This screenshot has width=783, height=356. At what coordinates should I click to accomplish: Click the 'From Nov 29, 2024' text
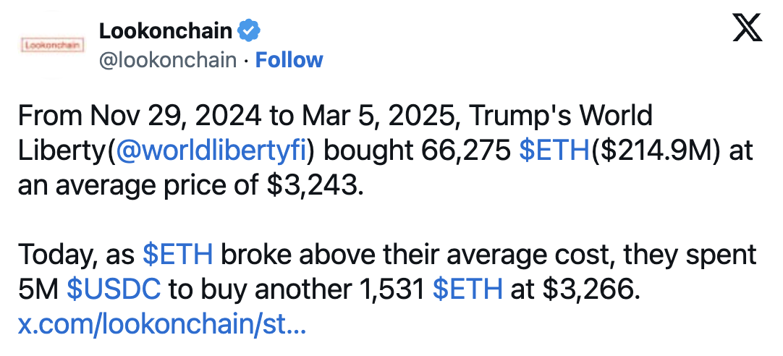(140, 115)
